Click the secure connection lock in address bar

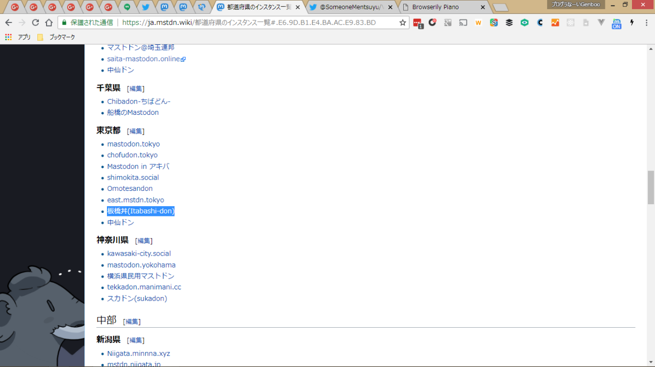point(64,22)
